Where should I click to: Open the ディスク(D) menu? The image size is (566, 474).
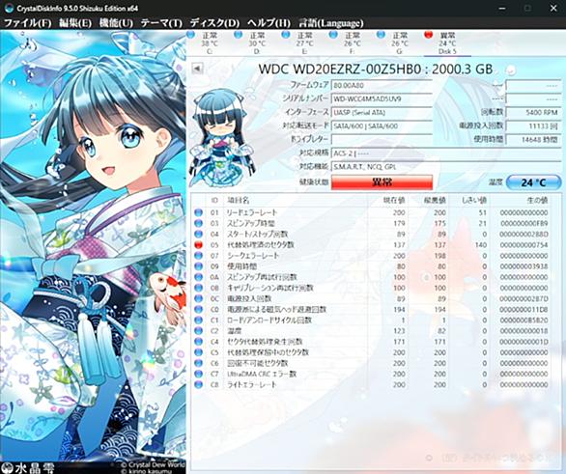[214, 23]
